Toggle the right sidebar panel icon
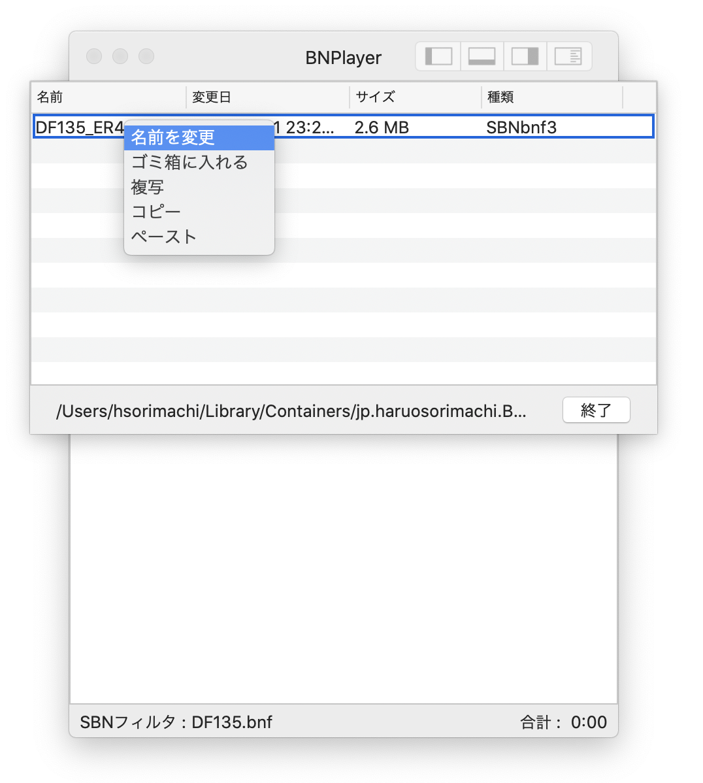 (x=525, y=56)
